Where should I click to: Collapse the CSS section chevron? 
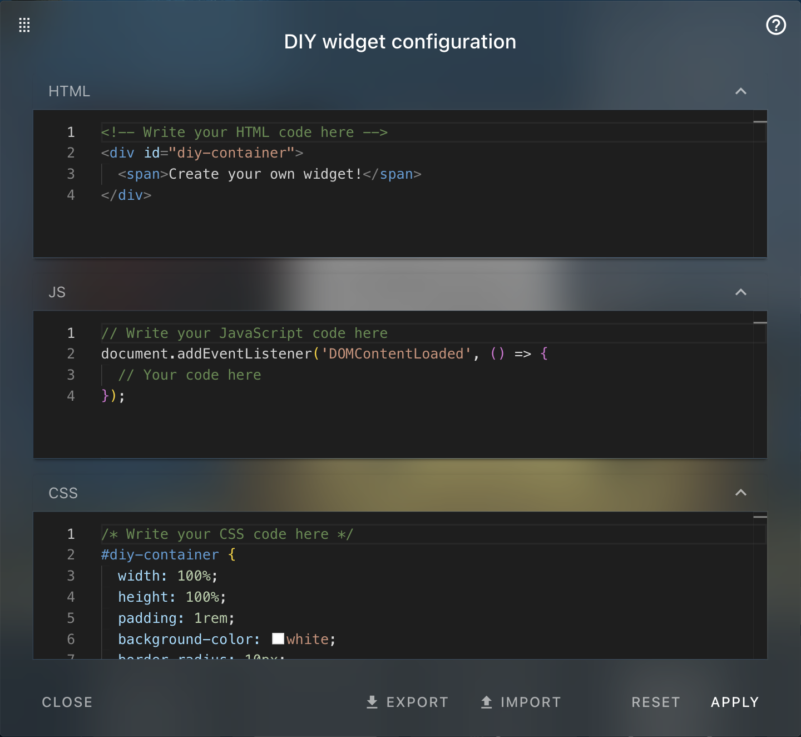[741, 493]
